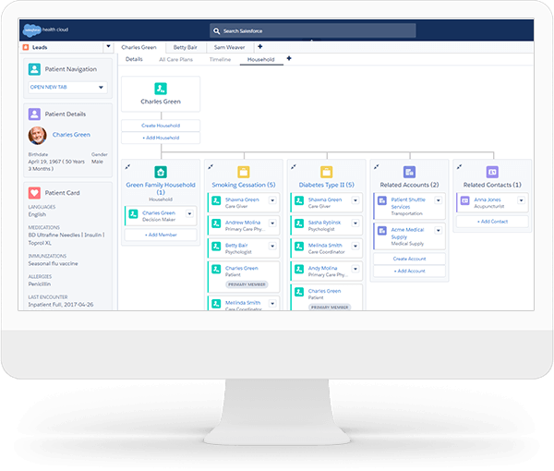The image size is (554, 471).
Task: Click the Smoking Cessation care plan icon
Action: [x=244, y=172]
